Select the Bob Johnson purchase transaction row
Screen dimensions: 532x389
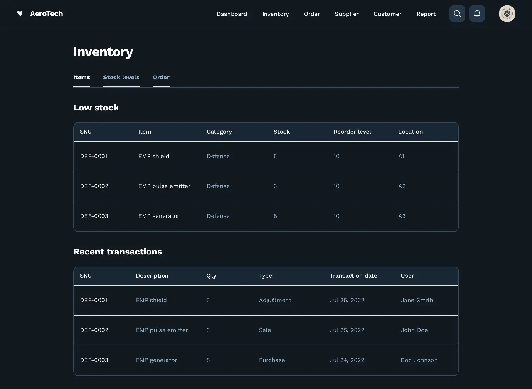[266, 360]
